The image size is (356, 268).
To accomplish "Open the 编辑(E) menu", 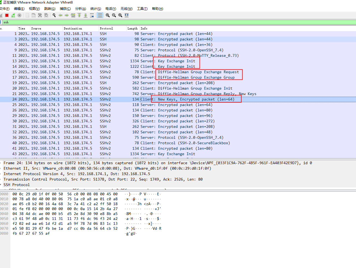I will tap(19, 9).
